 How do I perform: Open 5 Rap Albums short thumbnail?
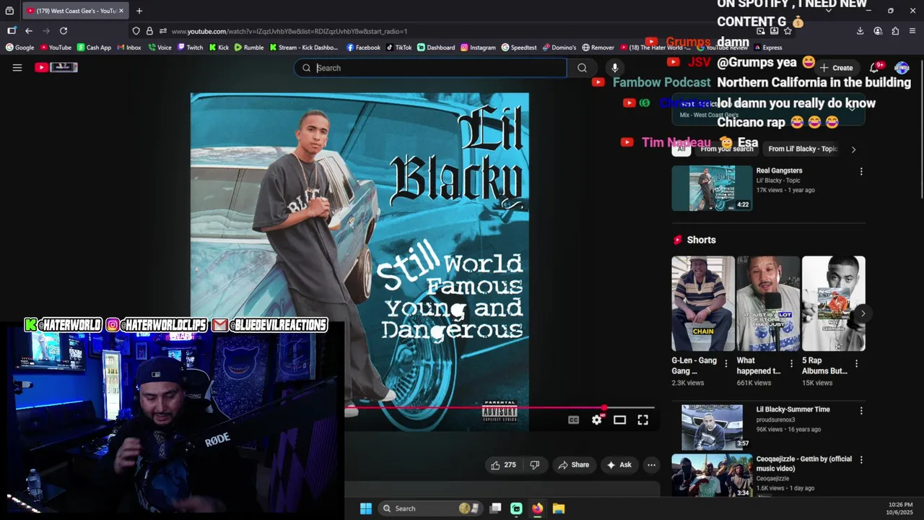click(x=834, y=303)
